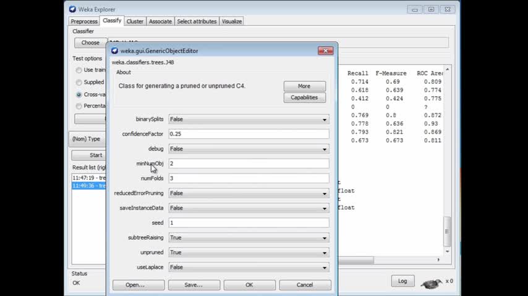Click the scroll right arrow of classifier output

(x=438, y=260)
